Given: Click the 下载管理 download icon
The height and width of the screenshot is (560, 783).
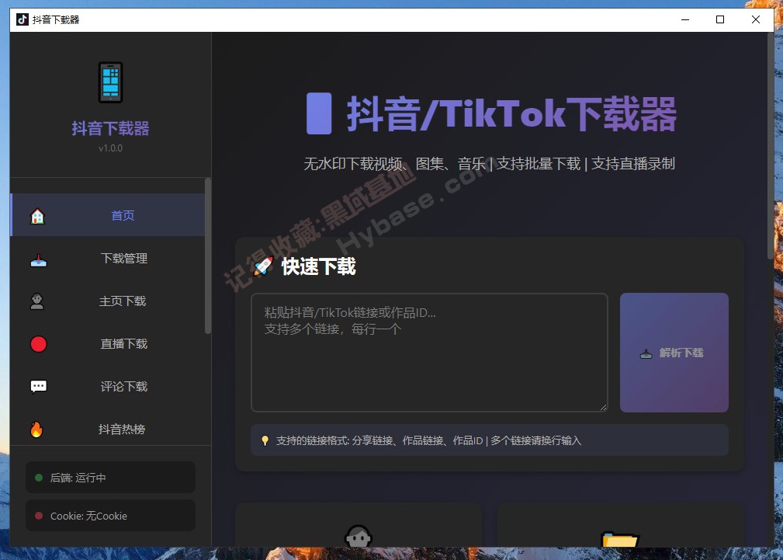Looking at the screenshot, I should [39, 258].
